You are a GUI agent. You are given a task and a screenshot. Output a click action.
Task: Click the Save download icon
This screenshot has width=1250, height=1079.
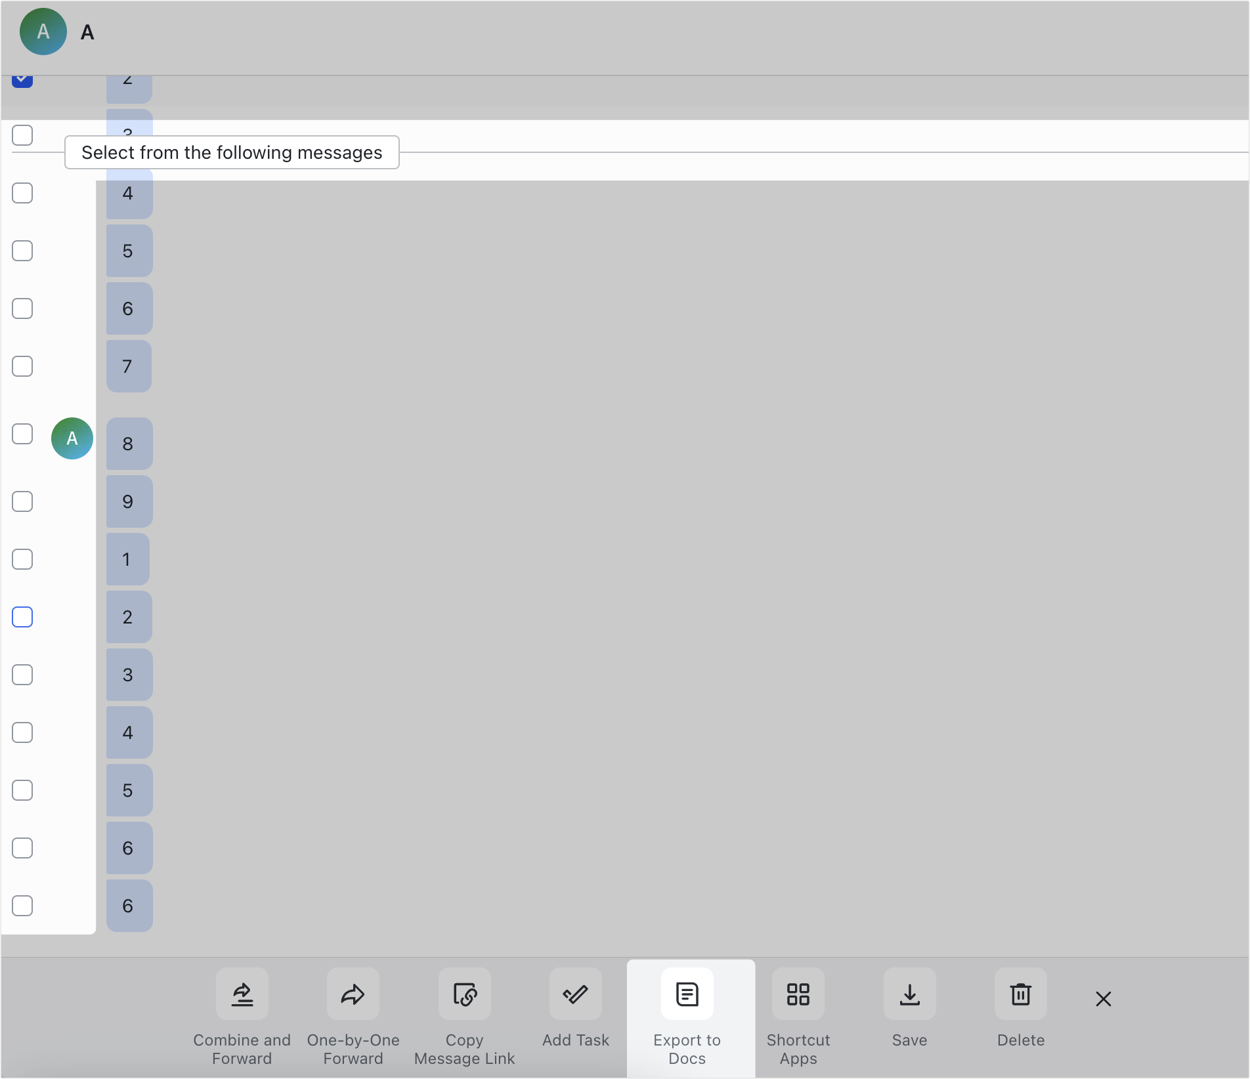[909, 994]
